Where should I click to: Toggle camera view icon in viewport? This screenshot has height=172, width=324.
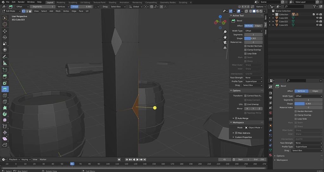225,42
